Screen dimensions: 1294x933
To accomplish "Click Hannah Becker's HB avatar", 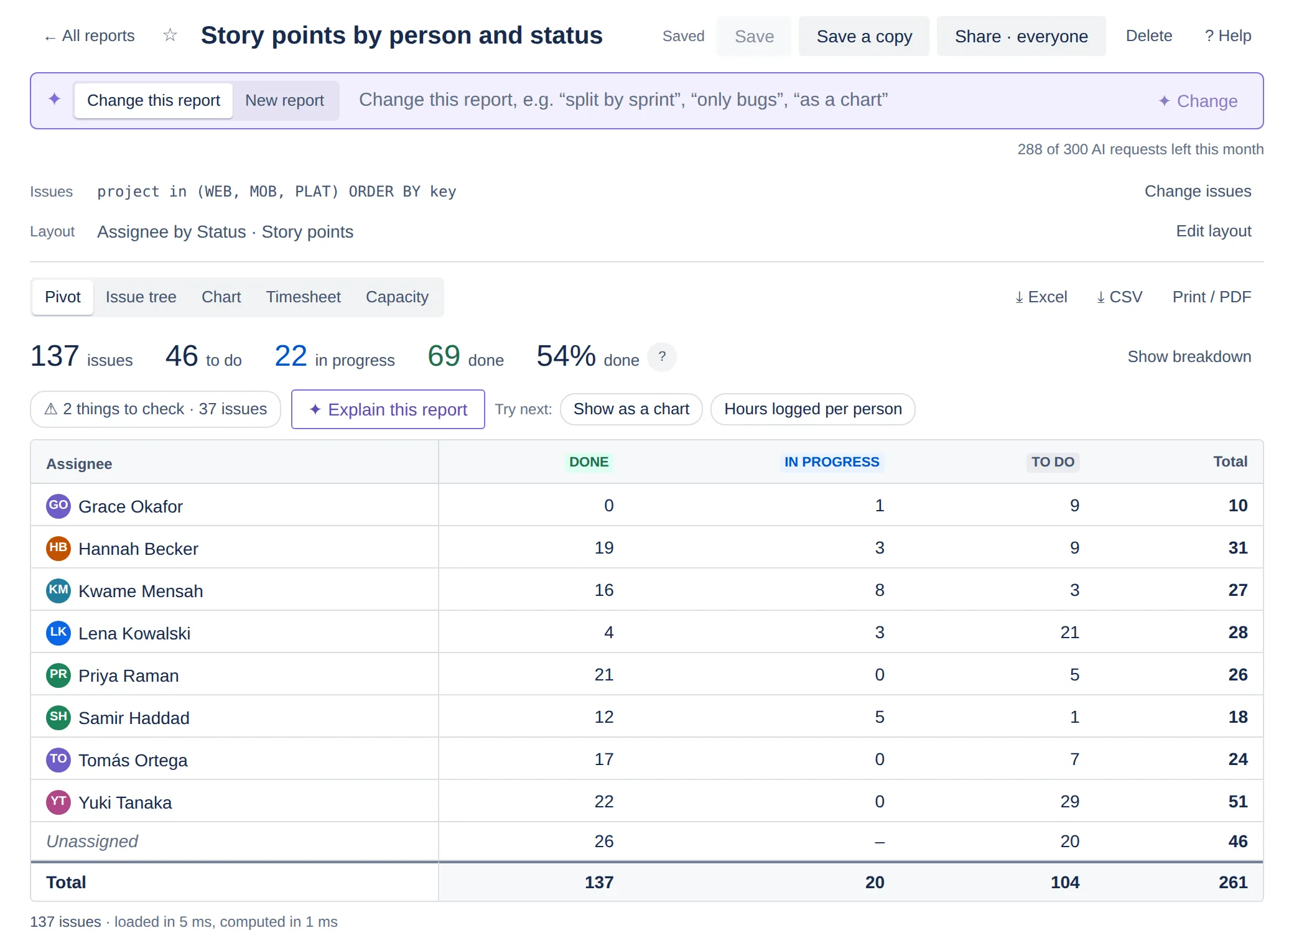I will coord(58,548).
